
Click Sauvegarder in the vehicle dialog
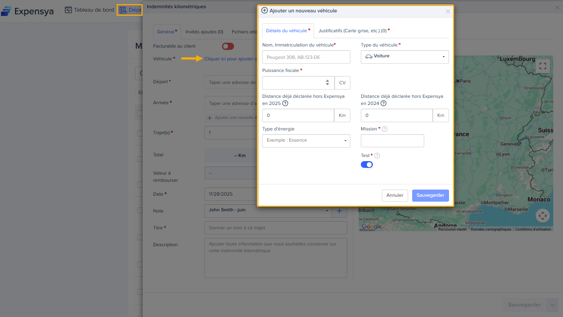pyautogui.click(x=430, y=195)
